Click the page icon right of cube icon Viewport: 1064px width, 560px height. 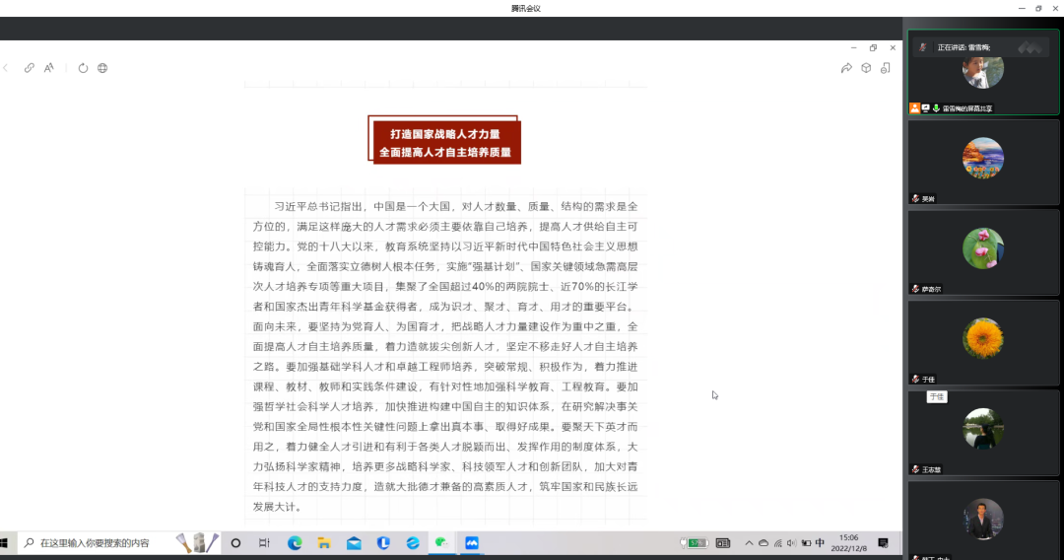(x=886, y=68)
